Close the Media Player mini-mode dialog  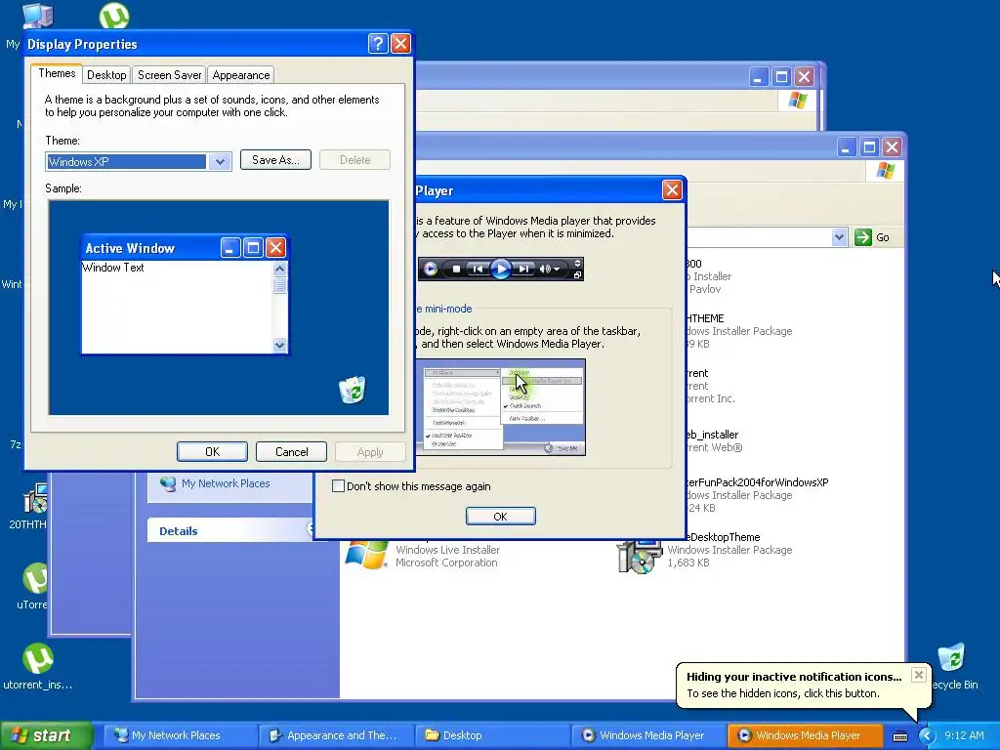tap(672, 190)
